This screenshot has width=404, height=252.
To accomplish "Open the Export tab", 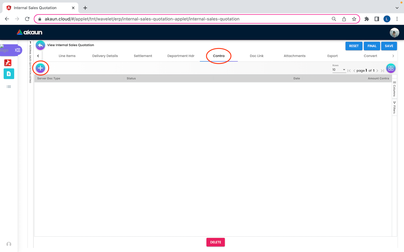I will 332,56.
